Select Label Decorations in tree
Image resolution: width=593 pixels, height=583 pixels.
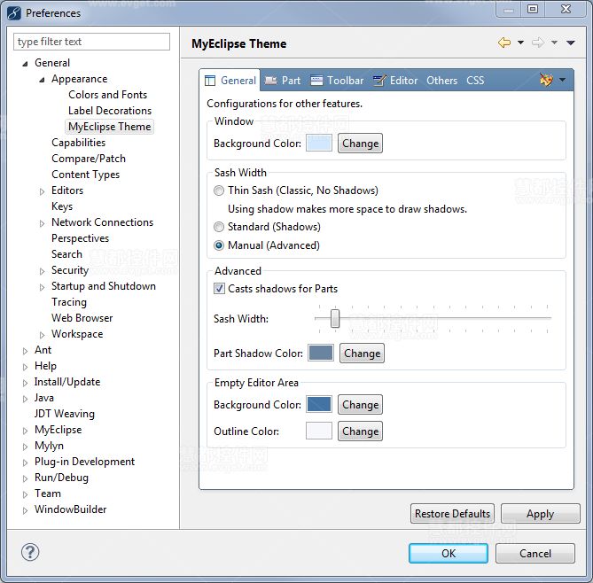pos(110,111)
